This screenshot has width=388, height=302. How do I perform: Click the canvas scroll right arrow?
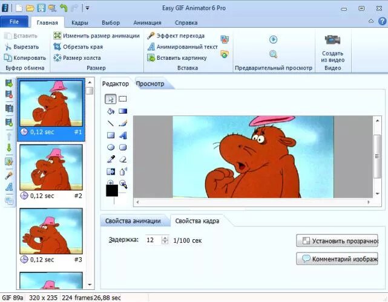pos(369,202)
